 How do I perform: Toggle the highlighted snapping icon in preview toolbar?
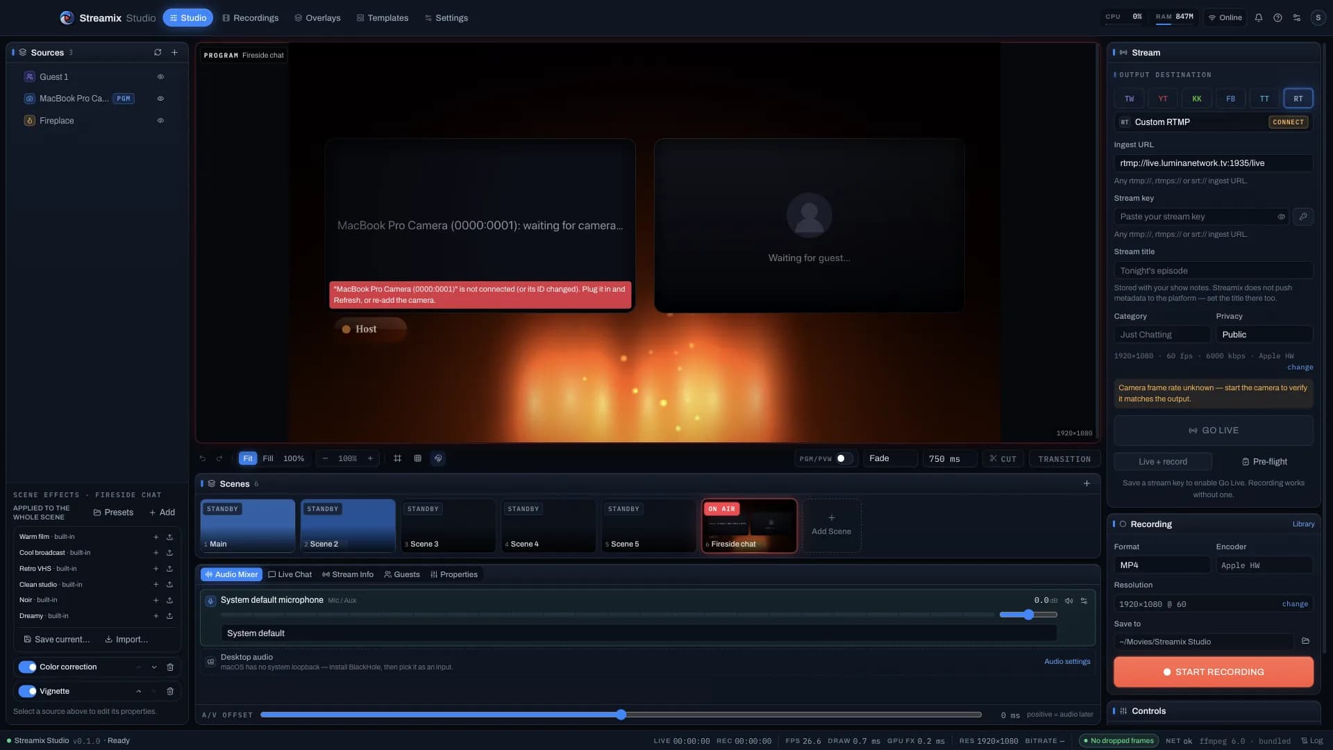[x=438, y=459]
